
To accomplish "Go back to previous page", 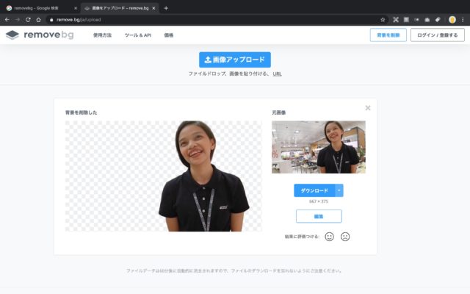I will click(7, 19).
